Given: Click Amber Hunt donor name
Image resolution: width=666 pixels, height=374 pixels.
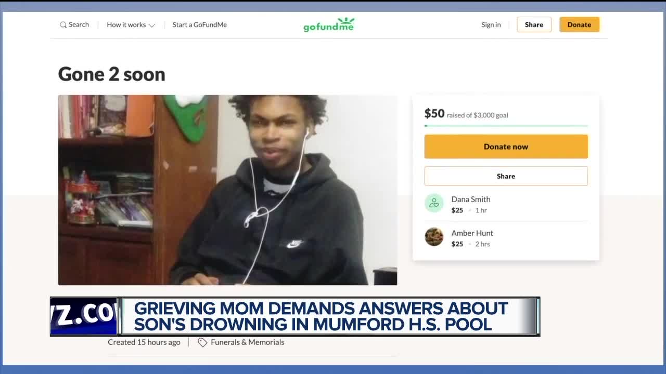Looking at the screenshot, I should point(472,233).
